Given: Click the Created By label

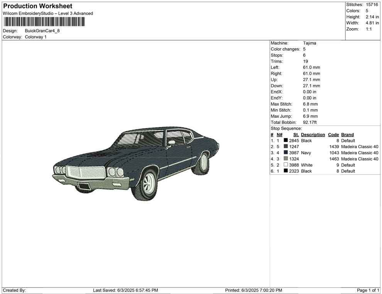Looking at the screenshot, I should coord(14,290).
